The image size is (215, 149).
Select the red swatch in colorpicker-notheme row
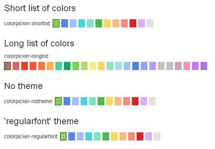click(135, 101)
